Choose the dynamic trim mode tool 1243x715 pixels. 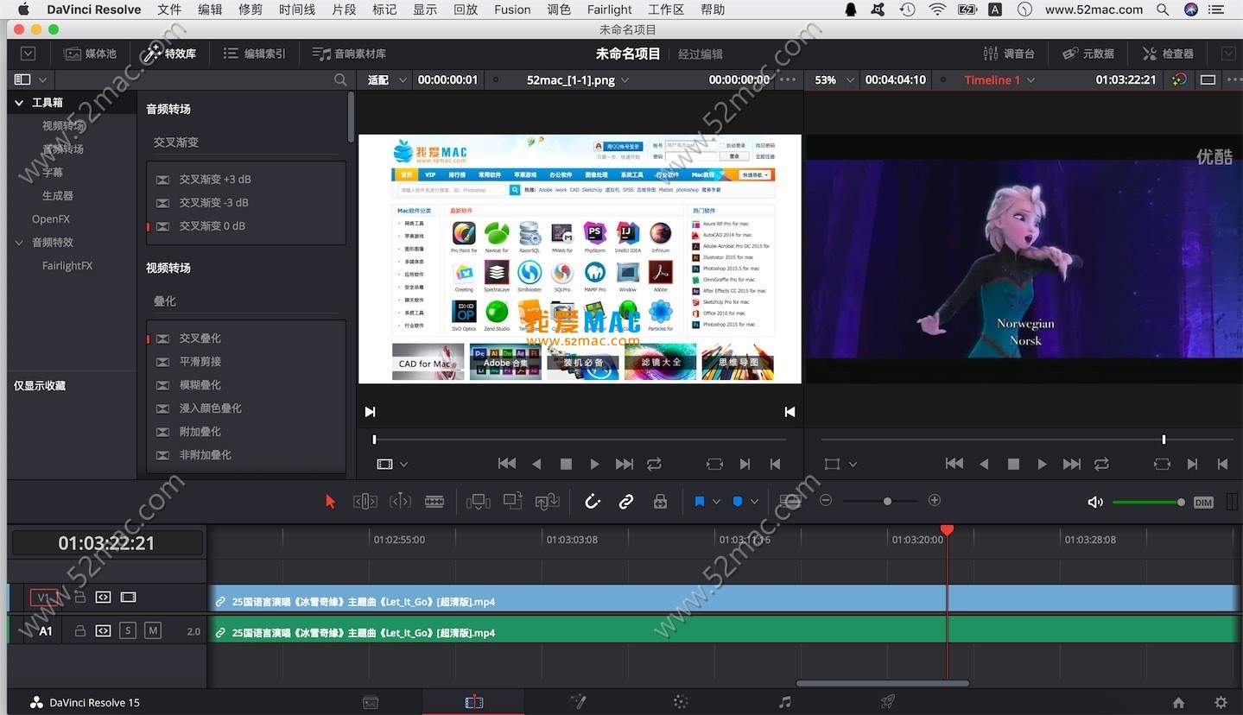(400, 501)
